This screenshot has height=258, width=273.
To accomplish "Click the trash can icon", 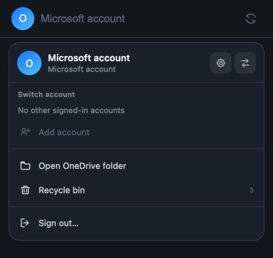I will 25,190.
